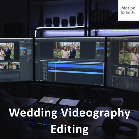Click the red marker icon in center toolbar
Image resolution: width=139 pixels, height=139 pixels.
click(59, 40)
